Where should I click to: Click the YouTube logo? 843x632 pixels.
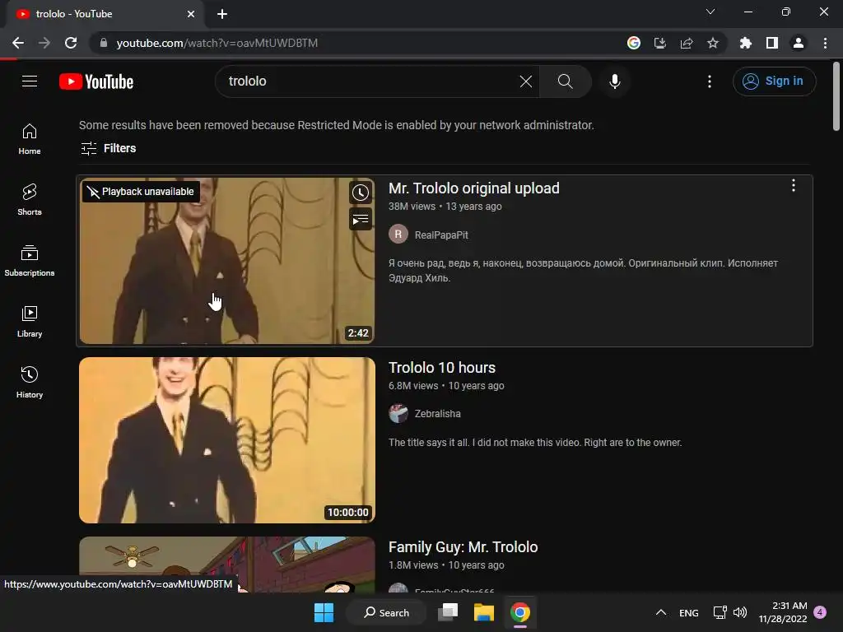96,81
